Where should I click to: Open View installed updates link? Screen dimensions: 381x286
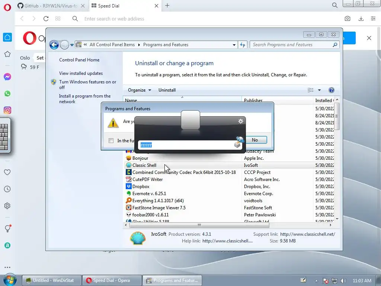pos(81,73)
